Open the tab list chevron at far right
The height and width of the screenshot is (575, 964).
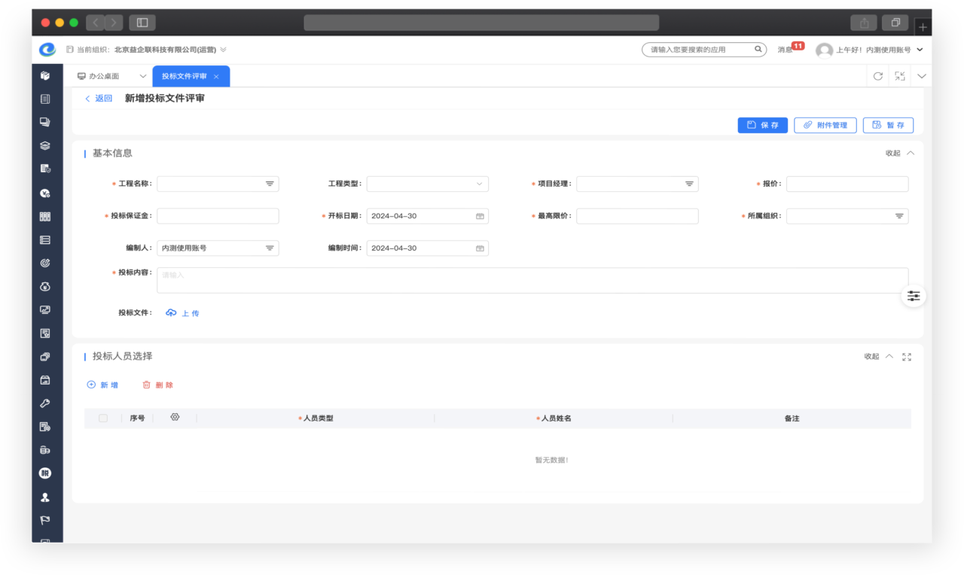tap(921, 76)
